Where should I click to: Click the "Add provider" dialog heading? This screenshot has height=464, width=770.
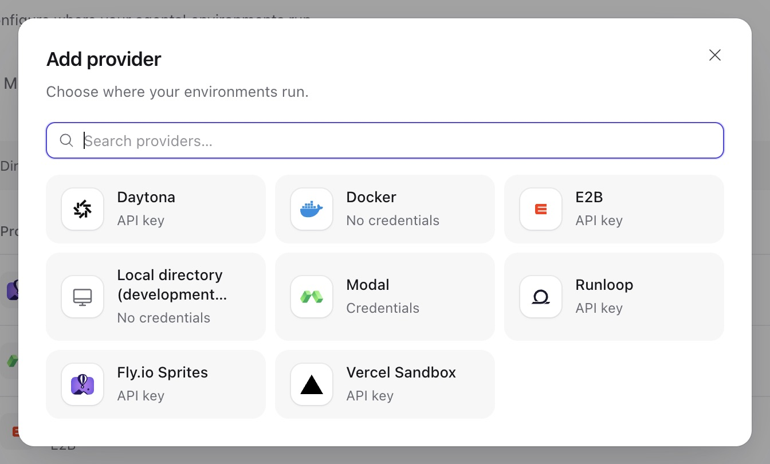pyautogui.click(x=104, y=59)
